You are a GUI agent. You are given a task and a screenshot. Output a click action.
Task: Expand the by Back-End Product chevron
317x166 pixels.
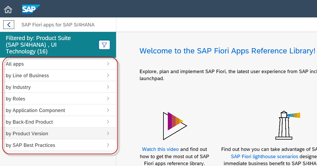tap(108, 122)
